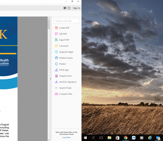Open File Explorer from the taskbar

[109, 138]
